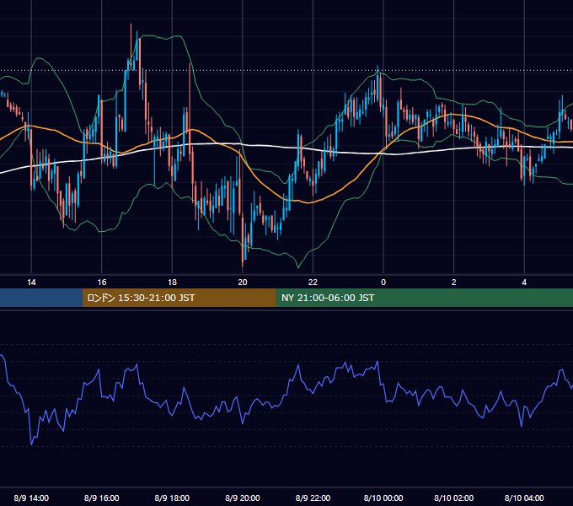Click the hour 20 axis label
573x506 pixels.
coord(243,283)
